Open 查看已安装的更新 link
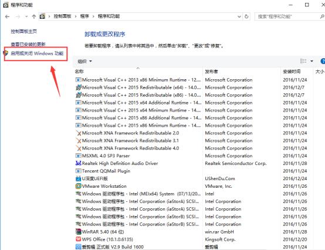 [28, 44]
